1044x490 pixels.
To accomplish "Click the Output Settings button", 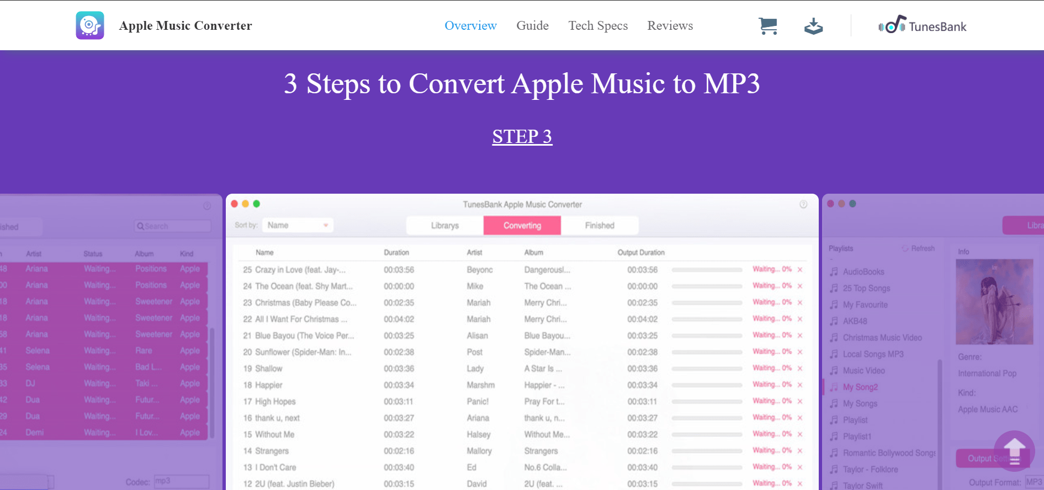I will (993, 459).
